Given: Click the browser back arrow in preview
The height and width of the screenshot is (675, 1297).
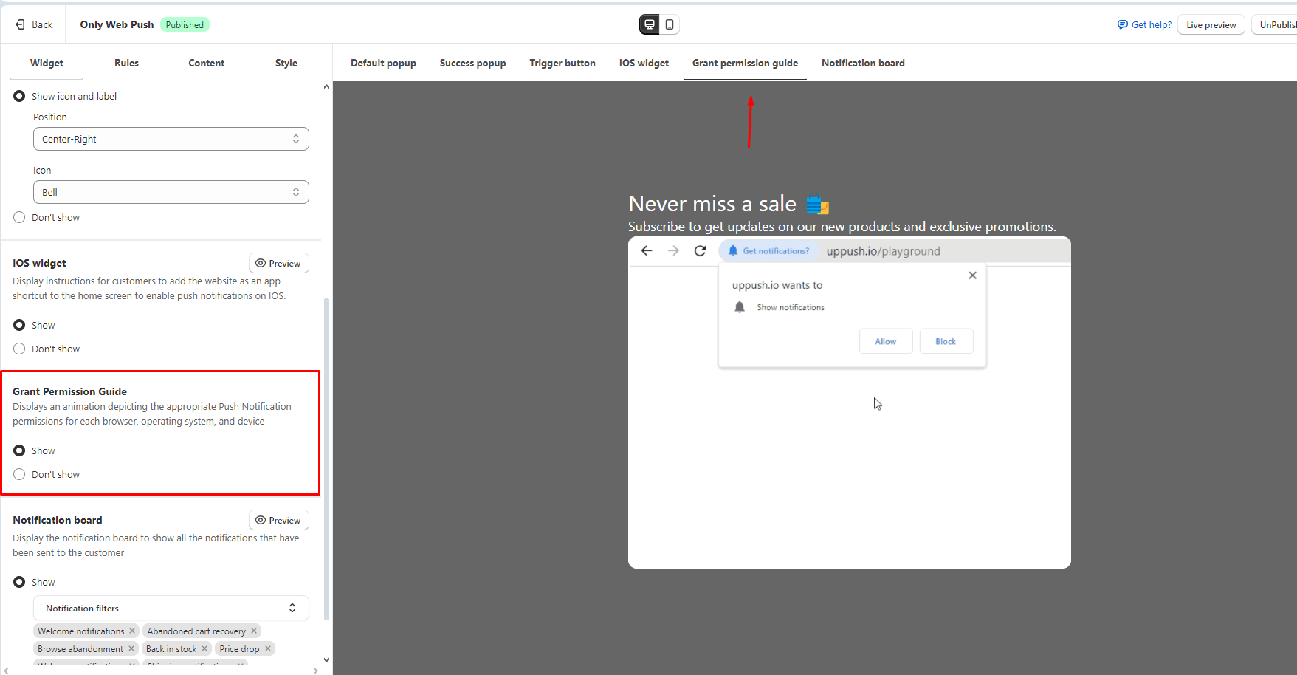Looking at the screenshot, I should pyautogui.click(x=647, y=251).
